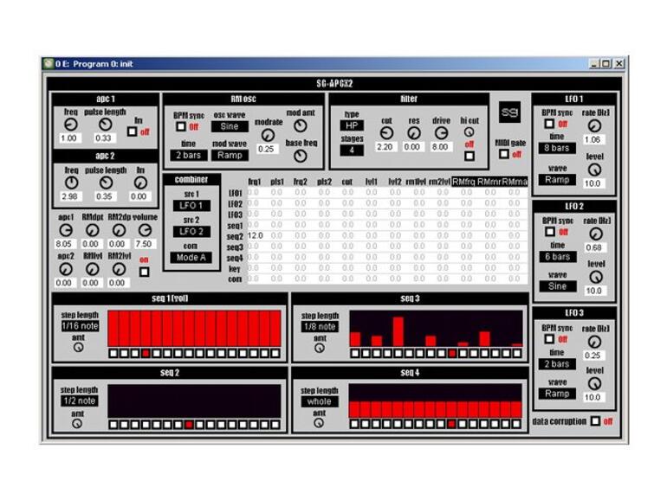The height and width of the screenshot is (500, 667).
Task: Click the filter cut value '2.20'
Action: coord(385,146)
